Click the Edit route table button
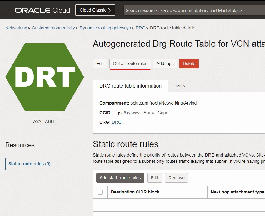The image size is (265, 216). pos(100,64)
